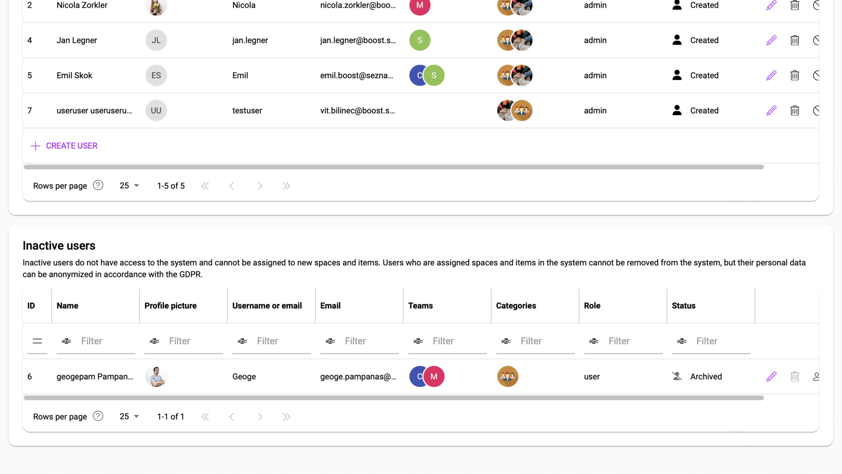Image resolution: width=842 pixels, height=474 pixels.
Task: Navigate to last page active users
Action: click(x=286, y=186)
